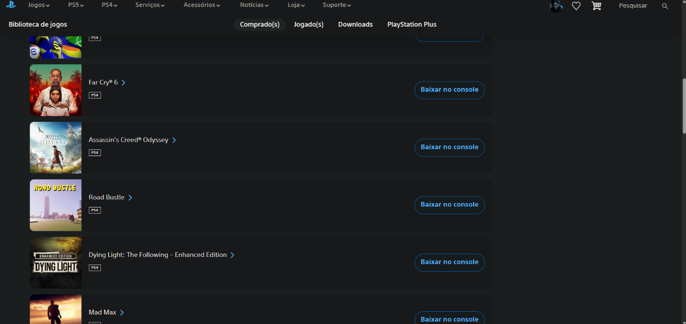Click the PS4 badge under Far Cry 6

[95, 95]
